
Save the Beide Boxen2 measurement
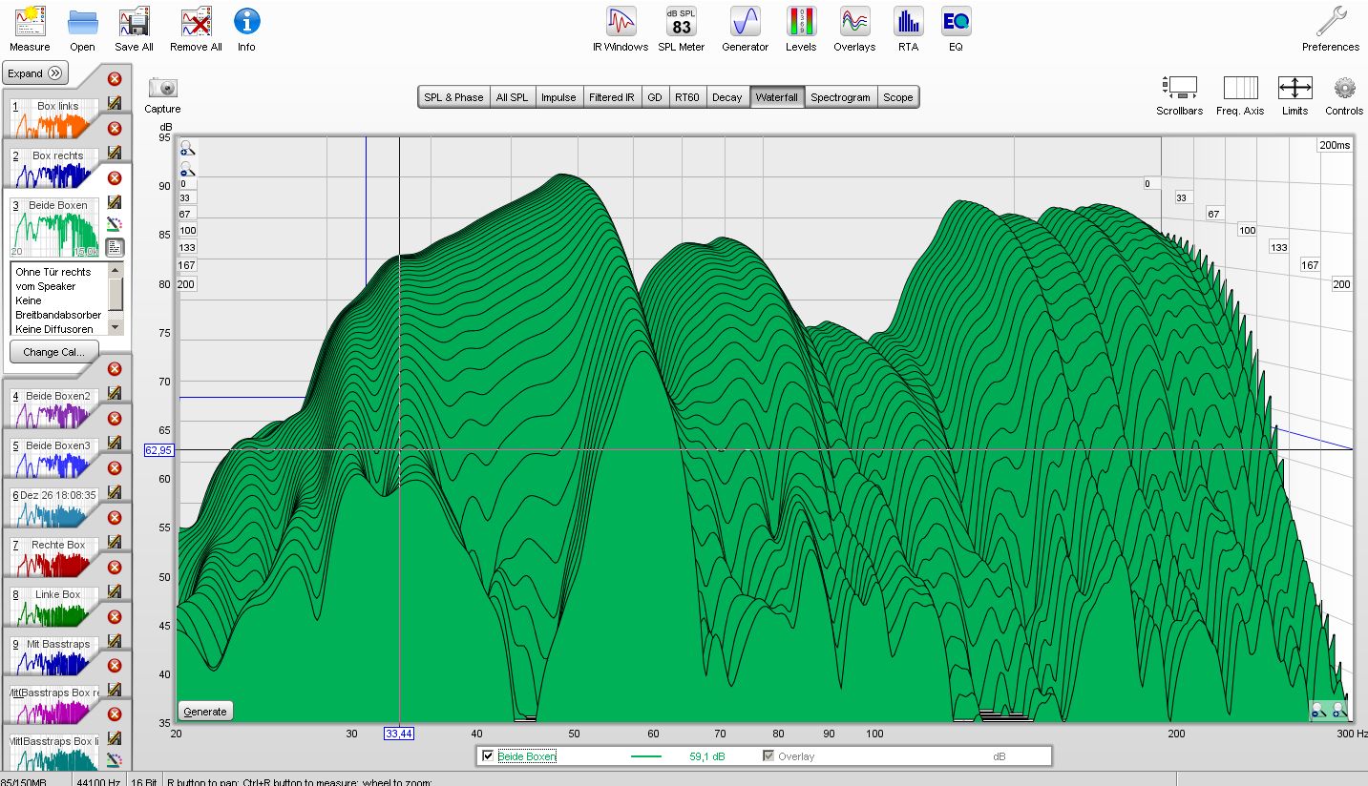pyautogui.click(x=115, y=393)
